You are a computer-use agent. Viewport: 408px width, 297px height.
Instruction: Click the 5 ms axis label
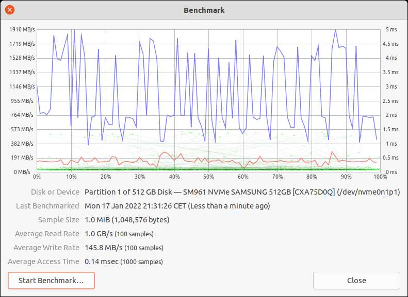391,29
